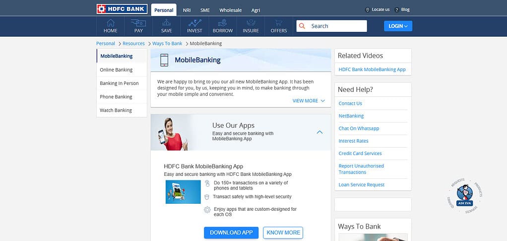The height and width of the screenshot is (241, 507).
Task: Click the 150+ transactions touch icon
Action: click(x=207, y=183)
